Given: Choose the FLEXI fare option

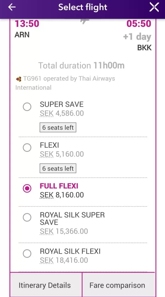Looking at the screenshot, I should (x=27, y=148).
